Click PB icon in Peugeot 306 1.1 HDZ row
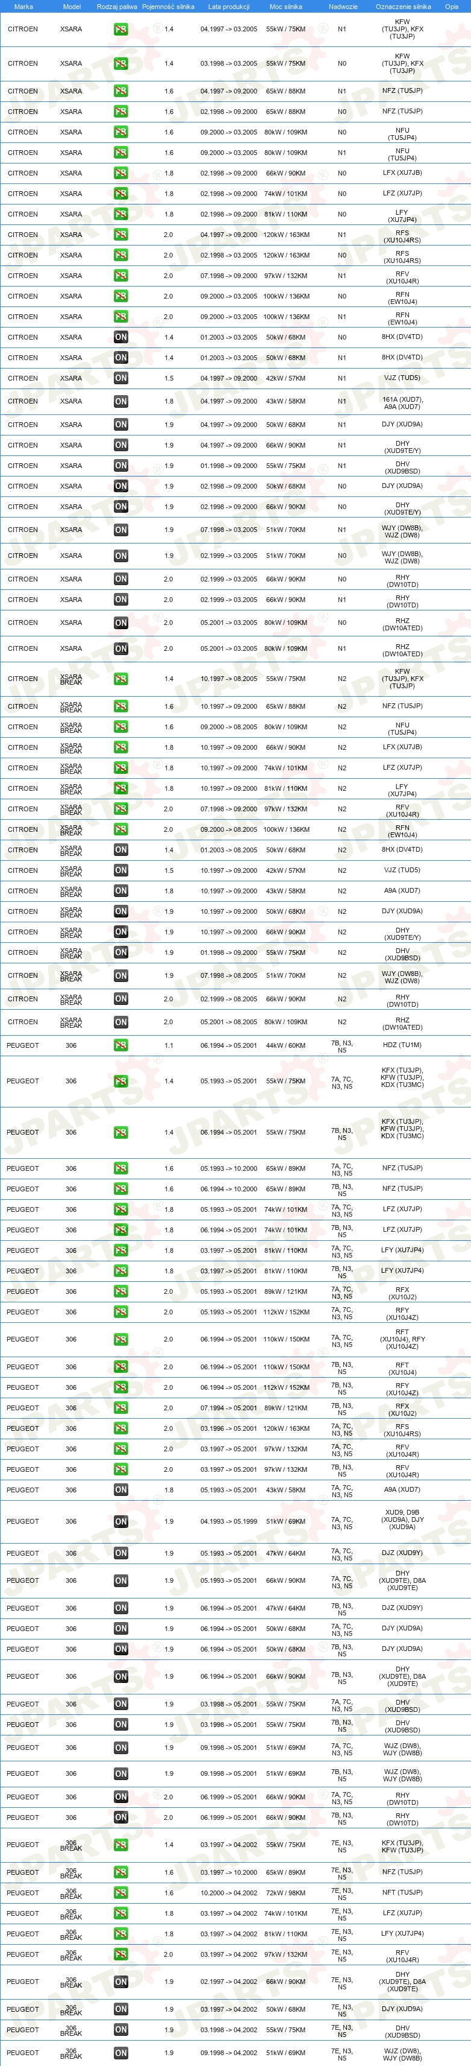Viewport: 471px width, 2066px height. [121, 1046]
